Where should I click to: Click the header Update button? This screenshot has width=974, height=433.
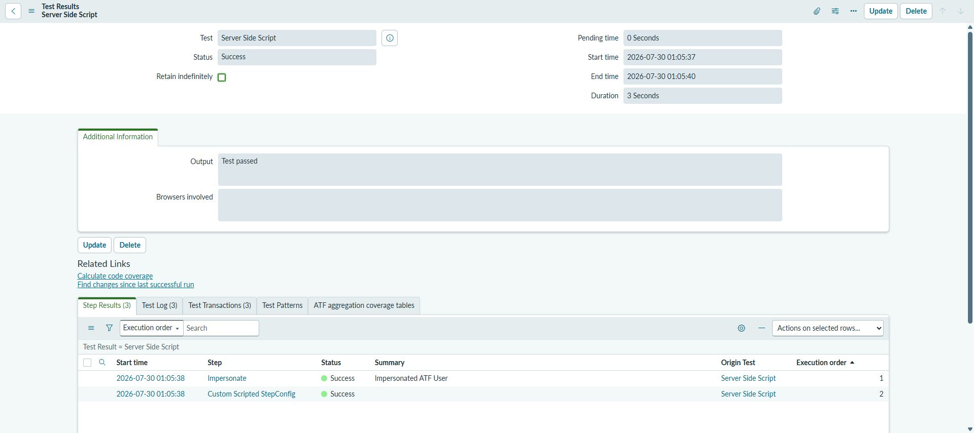[x=881, y=11]
